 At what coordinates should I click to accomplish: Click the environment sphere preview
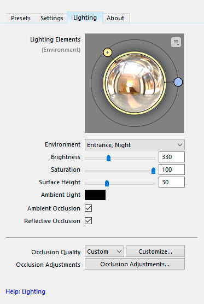135,83
